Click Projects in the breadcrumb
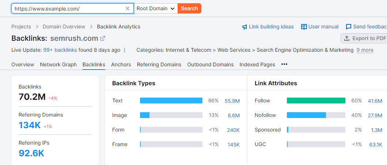This screenshot has height=165, width=387. point(21,27)
